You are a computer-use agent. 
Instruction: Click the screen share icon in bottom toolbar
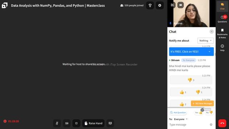pyautogui.click(x=110, y=123)
